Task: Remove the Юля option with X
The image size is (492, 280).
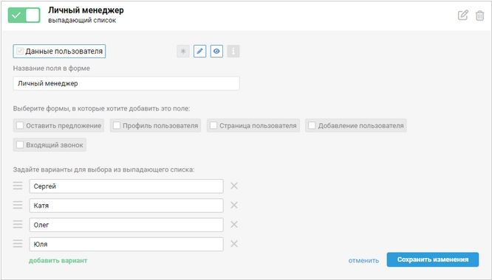Action: (x=234, y=244)
